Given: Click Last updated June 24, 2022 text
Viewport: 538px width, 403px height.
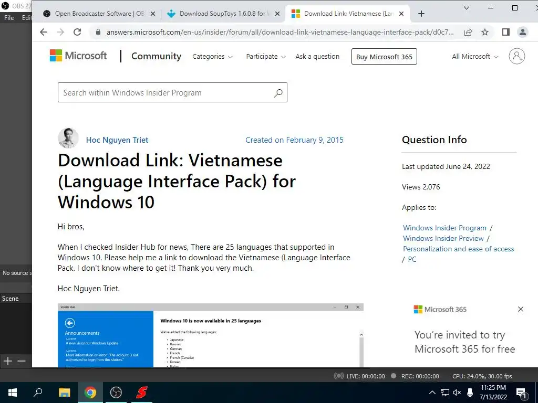Looking at the screenshot, I should pos(446,166).
